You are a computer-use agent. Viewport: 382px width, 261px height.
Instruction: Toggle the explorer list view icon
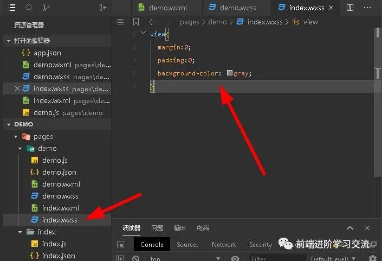click(12, 8)
